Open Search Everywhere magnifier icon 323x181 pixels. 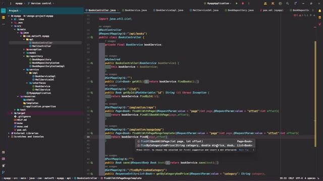(x=288, y=4)
